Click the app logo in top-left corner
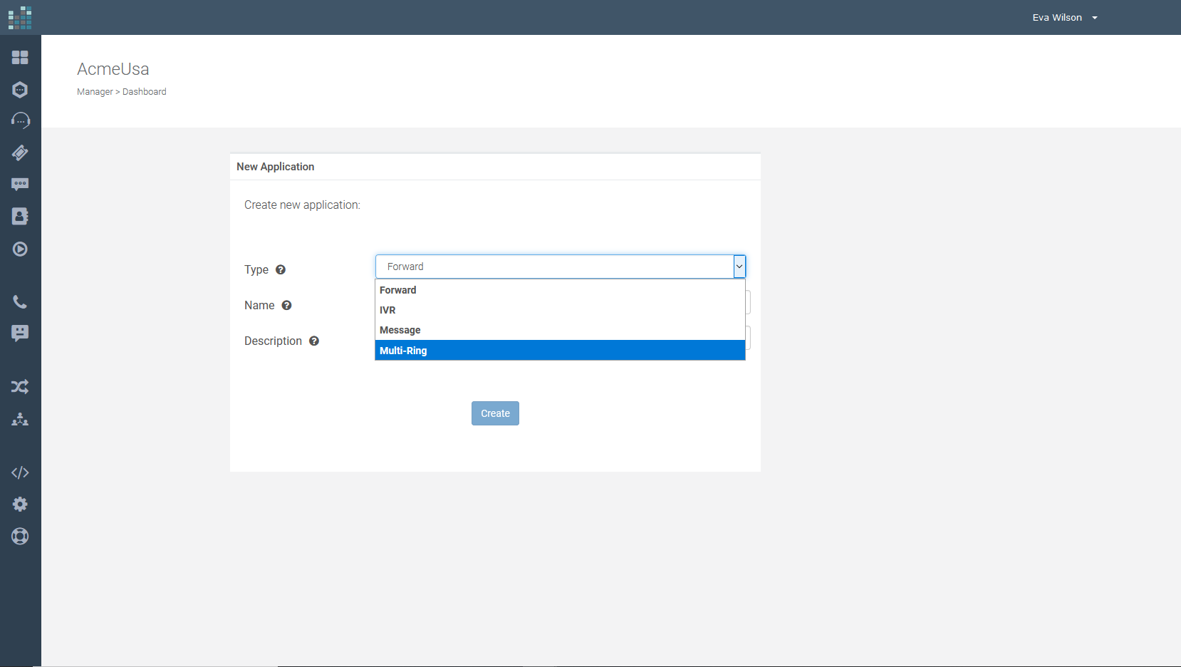Screen dimensions: 1181x667 [x=20, y=18]
